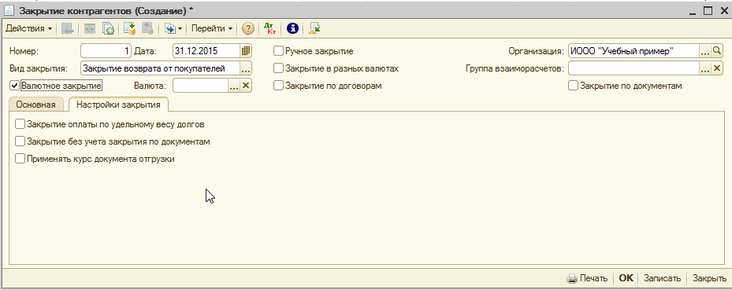Clear the Валюта field with the X
Image resolution: width=732 pixels, height=290 pixels.
[246, 86]
